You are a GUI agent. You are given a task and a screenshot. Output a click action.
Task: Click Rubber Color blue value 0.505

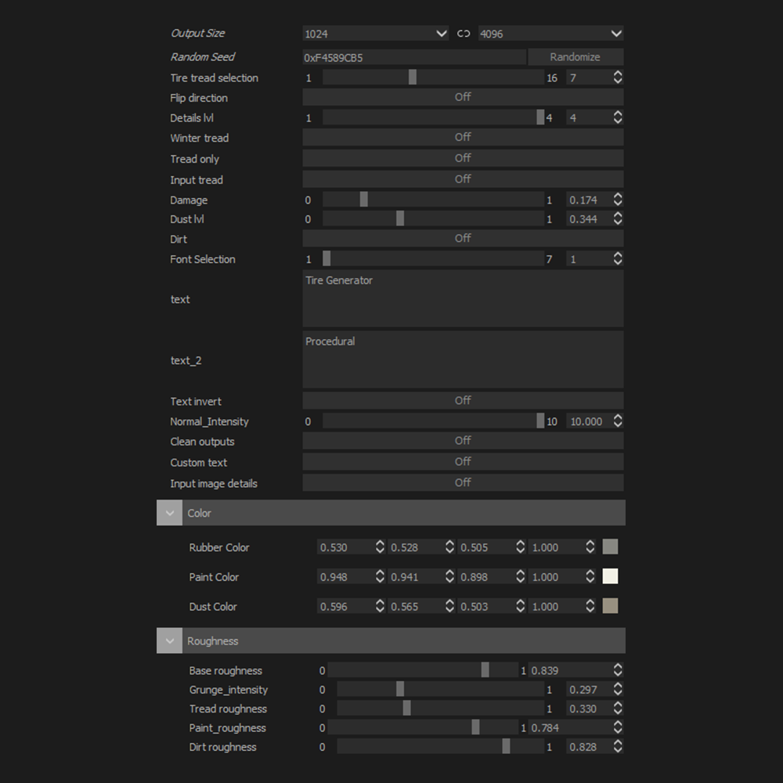[x=487, y=547]
